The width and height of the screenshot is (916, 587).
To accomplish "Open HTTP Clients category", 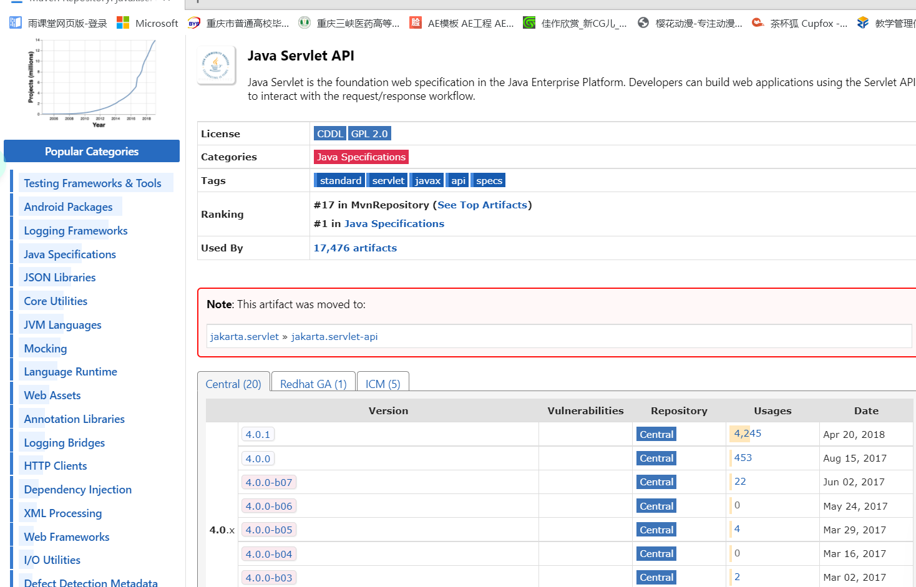I will (x=56, y=465).
